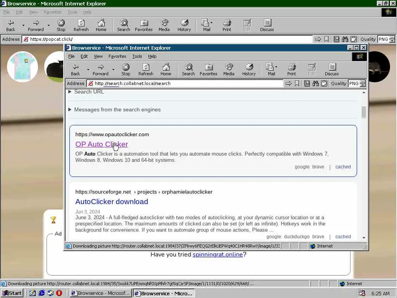
Task: Open more options dots for OP Auto Clicker result
Action: click(330, 167)
